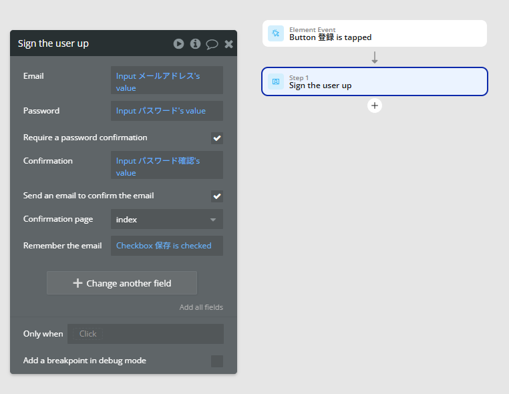Expand the Confirmation page dropdown arrow
509x394 pixels.
[213, 220]
